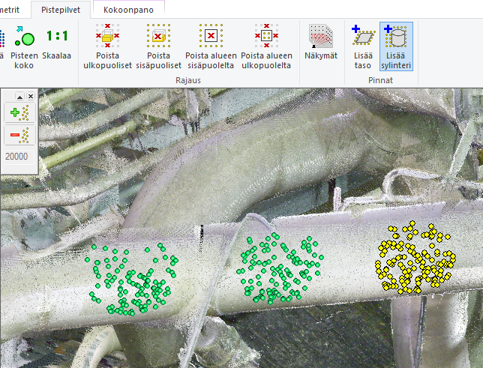Switch to the Pistepilvet ribbon tab
The width and height of the screenshot is (483, 368).
point(61,9)
